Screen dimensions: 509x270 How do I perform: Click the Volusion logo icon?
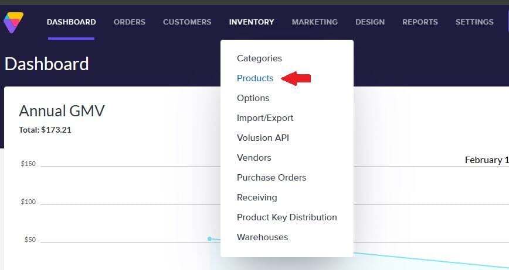point(13,22)
